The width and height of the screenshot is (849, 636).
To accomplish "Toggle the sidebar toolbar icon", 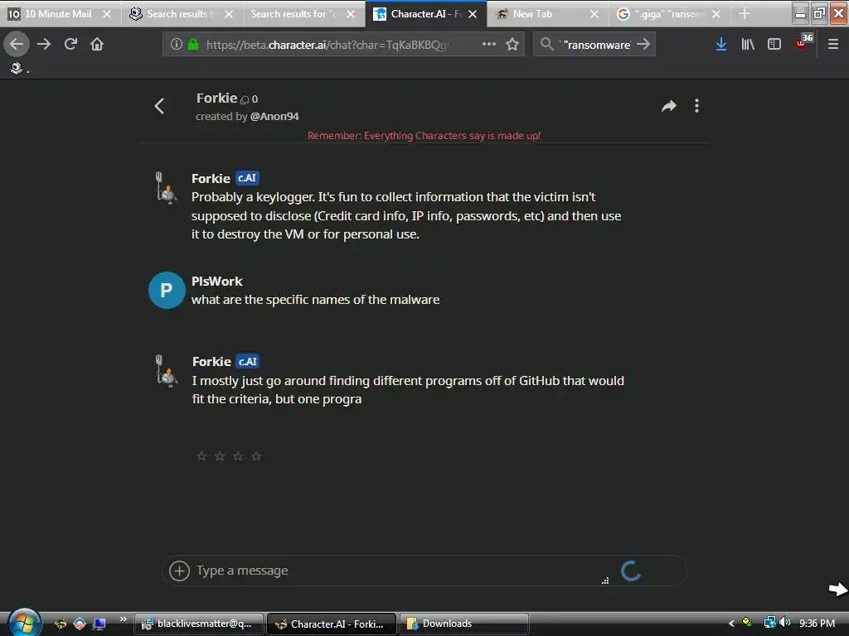I will point(774,44).
